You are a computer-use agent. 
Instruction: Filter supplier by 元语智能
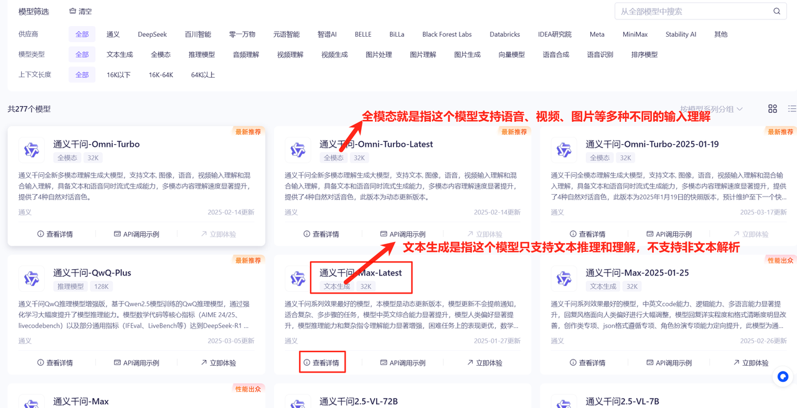coord(286,34)
